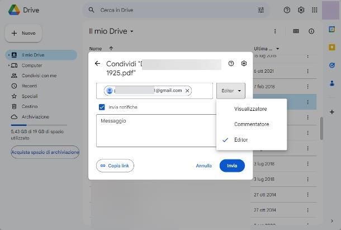Image resolution: width=341 pixels, height=230 pixels.
Task: Open more options beside Il mio Drive header
Action: coord(275,31)
